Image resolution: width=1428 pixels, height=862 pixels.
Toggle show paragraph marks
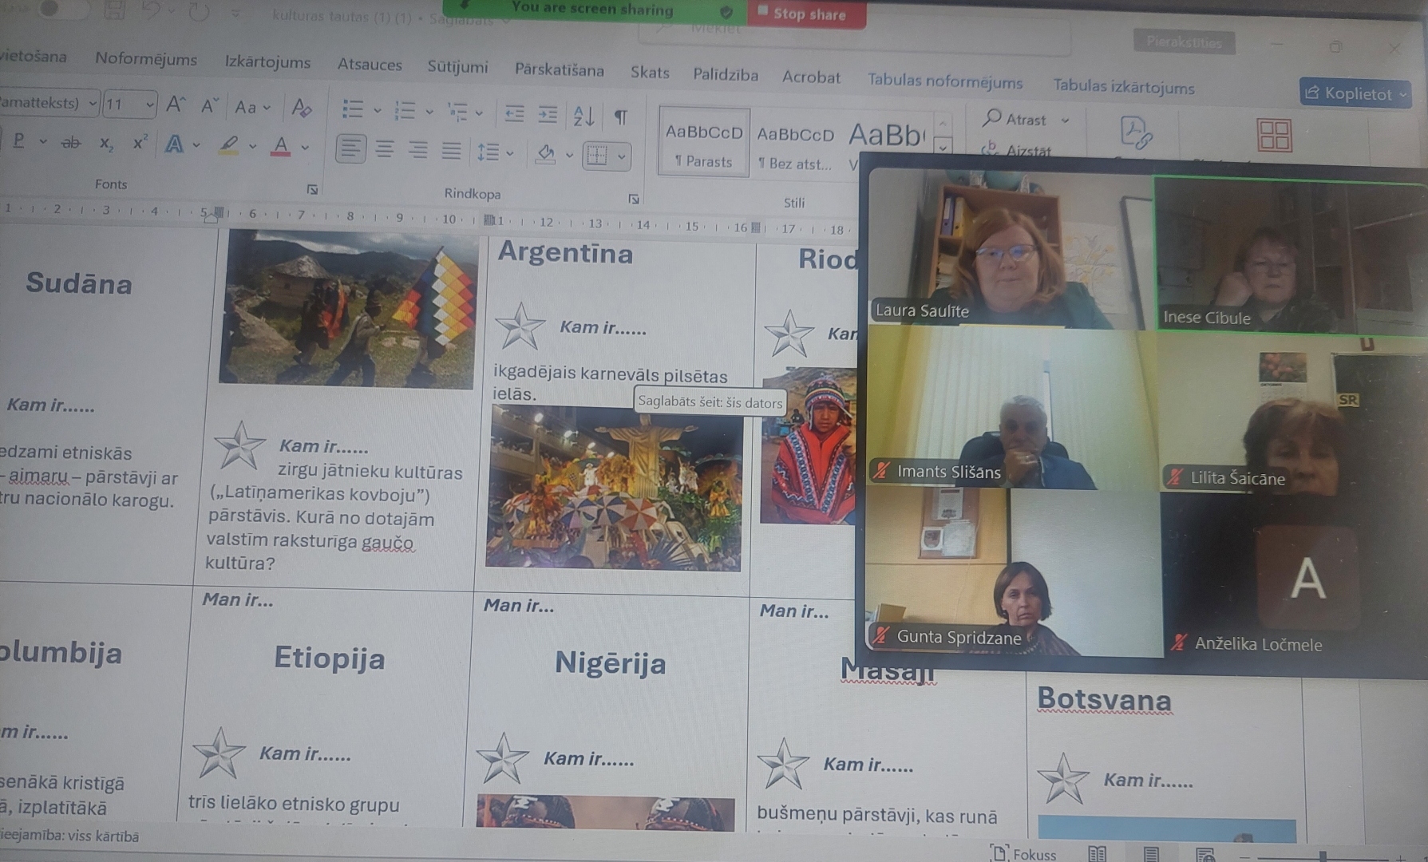click(x=620, y=117)
